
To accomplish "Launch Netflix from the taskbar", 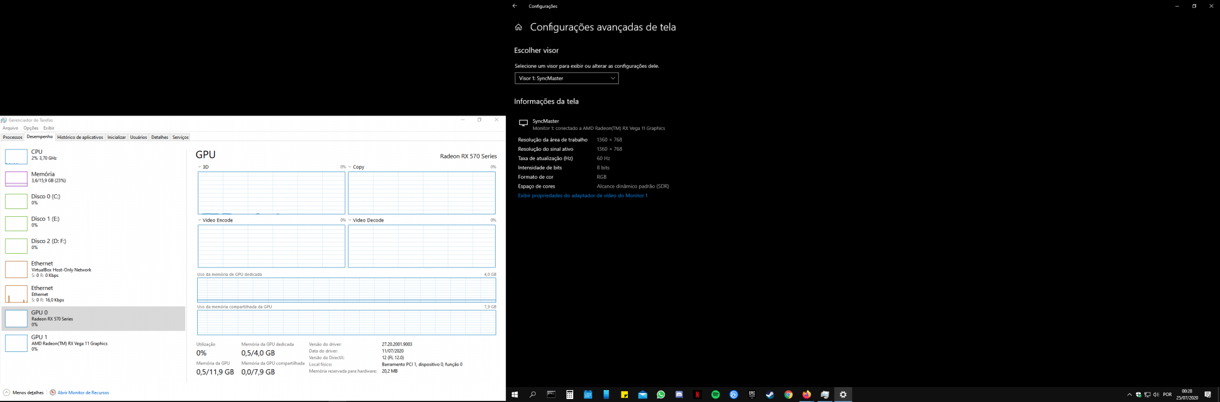I will tap(698, 394).
